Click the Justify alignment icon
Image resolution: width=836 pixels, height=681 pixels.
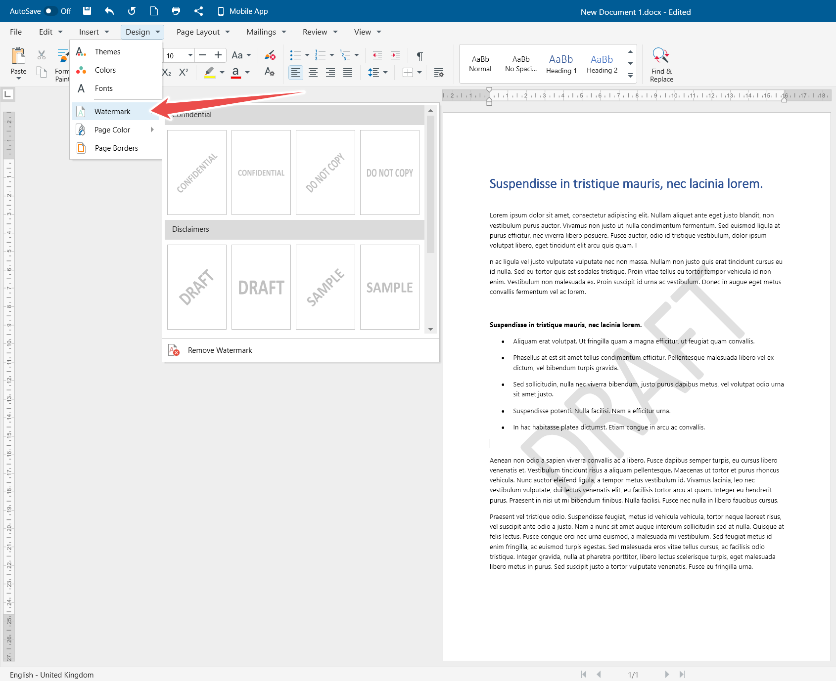348,73
